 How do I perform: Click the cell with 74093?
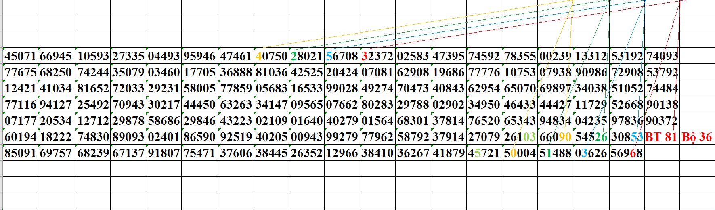[x=662, y=56]
